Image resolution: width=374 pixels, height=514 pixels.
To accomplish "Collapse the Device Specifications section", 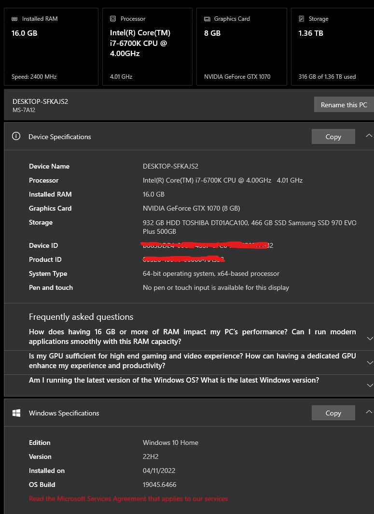I will 369,135.
